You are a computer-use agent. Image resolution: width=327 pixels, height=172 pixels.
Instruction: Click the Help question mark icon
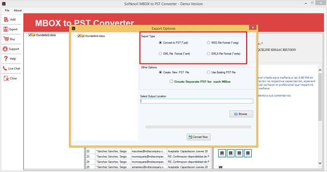(x=6, y=58)
